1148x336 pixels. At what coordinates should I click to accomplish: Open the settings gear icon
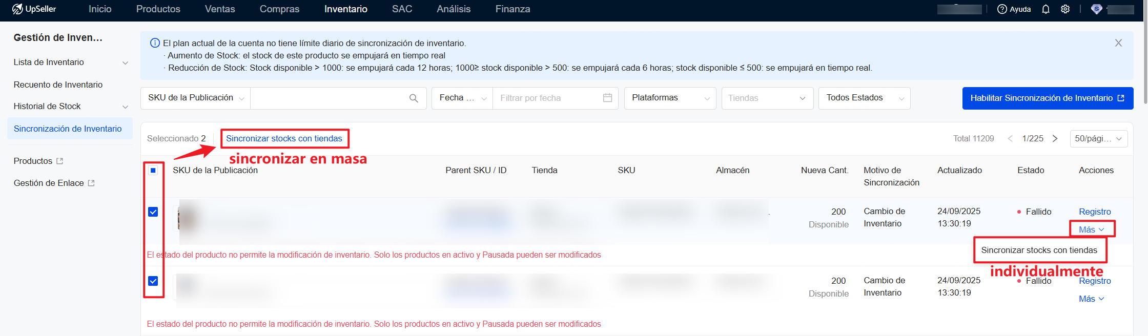click(1065, 9)
